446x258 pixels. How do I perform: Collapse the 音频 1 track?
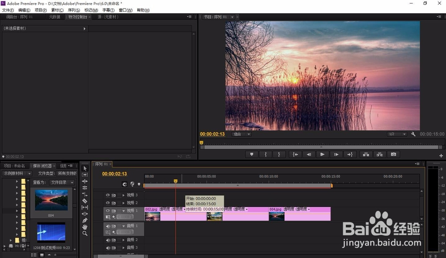124,226
